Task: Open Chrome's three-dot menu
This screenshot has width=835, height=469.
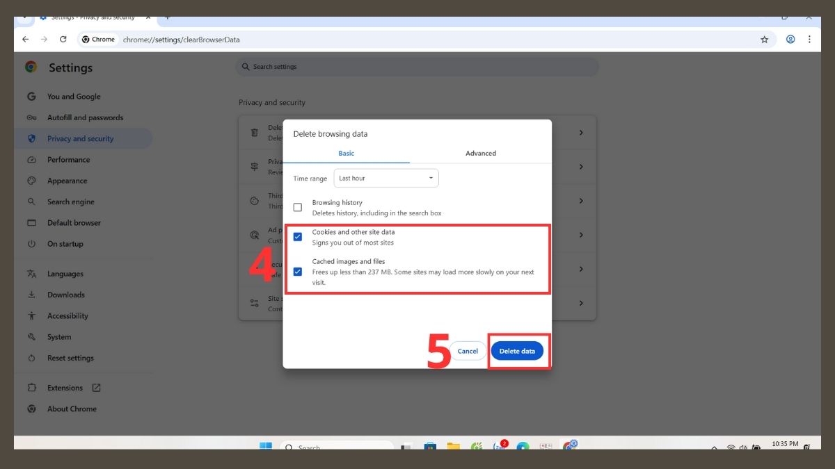Action: click(x=809, y=40)
